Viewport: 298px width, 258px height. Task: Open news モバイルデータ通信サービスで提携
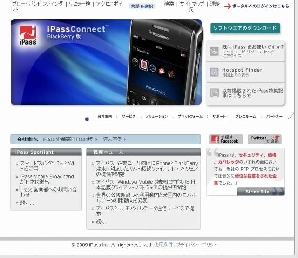(145, 211)
